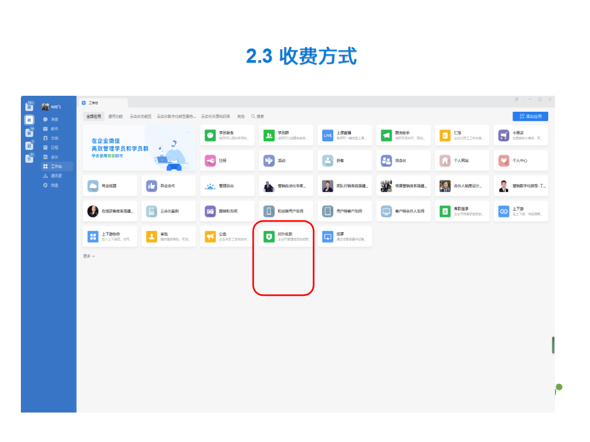Open the 注册 key icon app
This screenshot has height=442, width=590.
[227, 160]
